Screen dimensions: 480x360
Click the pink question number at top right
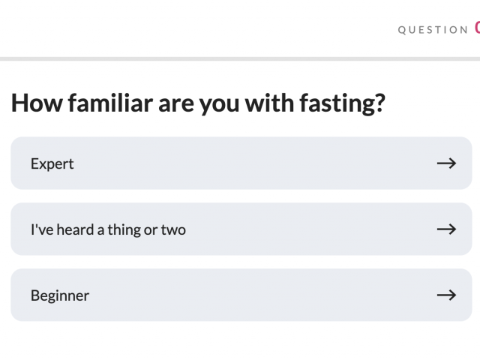tap(477, 29)
